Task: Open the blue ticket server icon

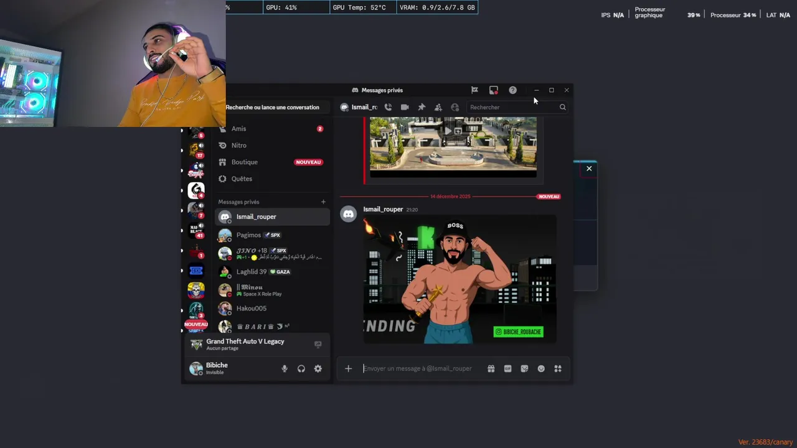Action: (196, 271)
